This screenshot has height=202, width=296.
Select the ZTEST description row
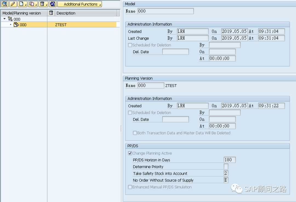click(x=61, y=25)
